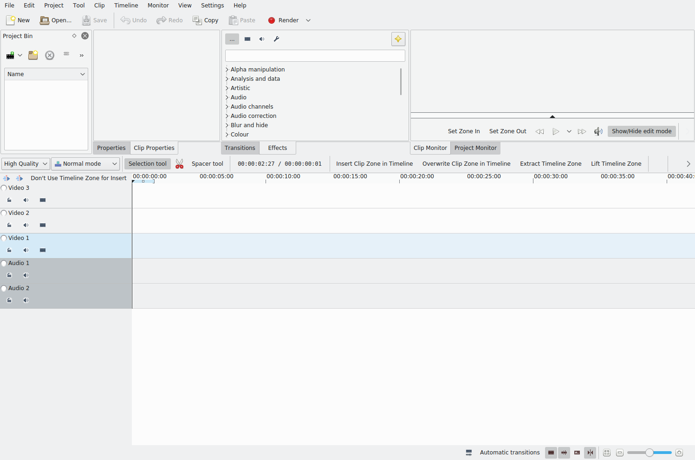Switch to the Effects tab

click(x=278, y=148)
